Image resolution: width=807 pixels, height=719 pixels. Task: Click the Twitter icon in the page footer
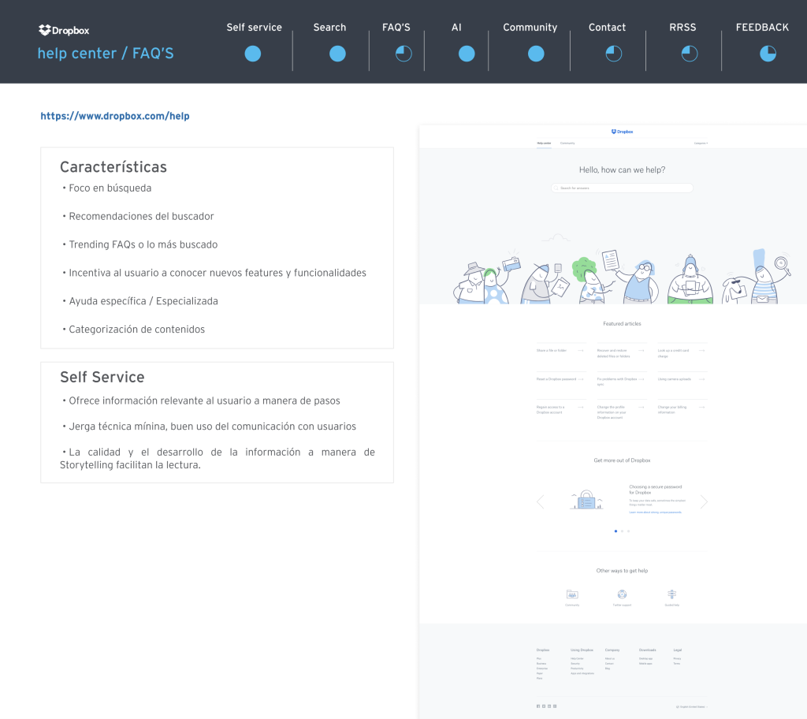pos(544,706)
